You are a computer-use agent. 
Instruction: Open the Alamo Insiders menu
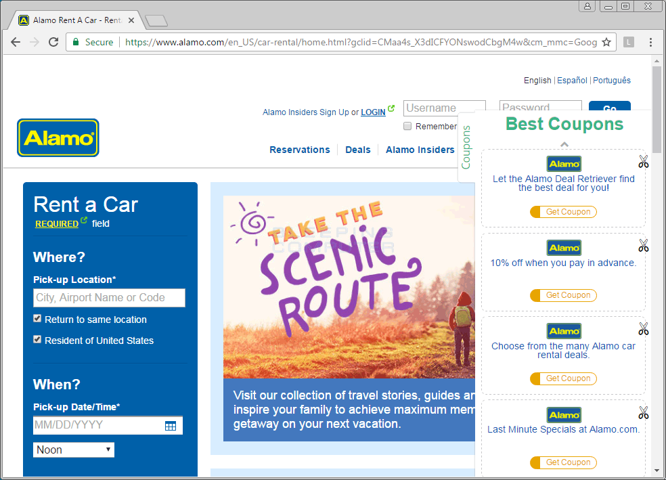click(x=420, y=150)
